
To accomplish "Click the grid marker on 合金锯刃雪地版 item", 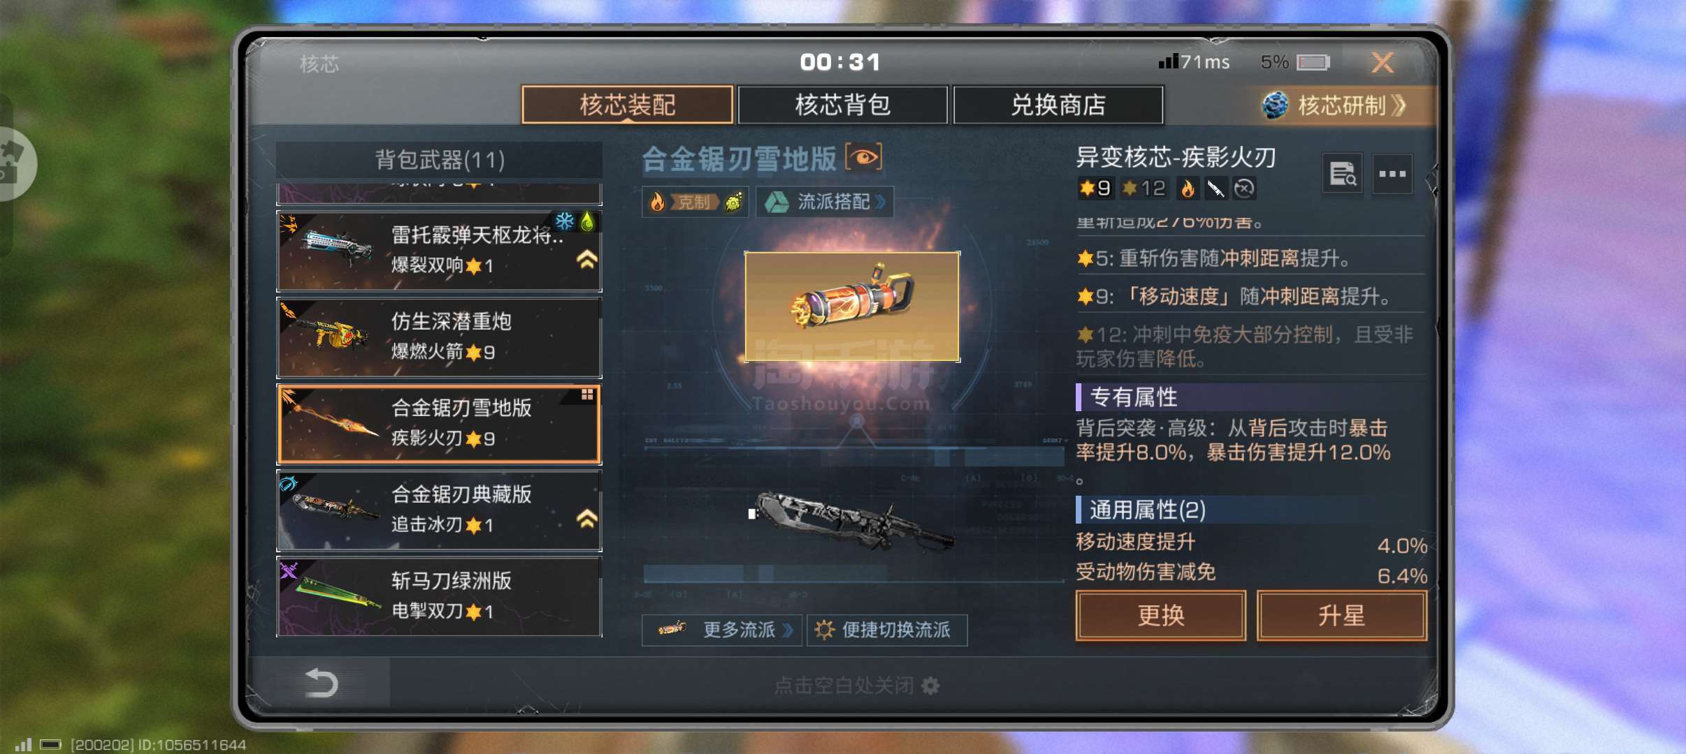I will (587, 395).
